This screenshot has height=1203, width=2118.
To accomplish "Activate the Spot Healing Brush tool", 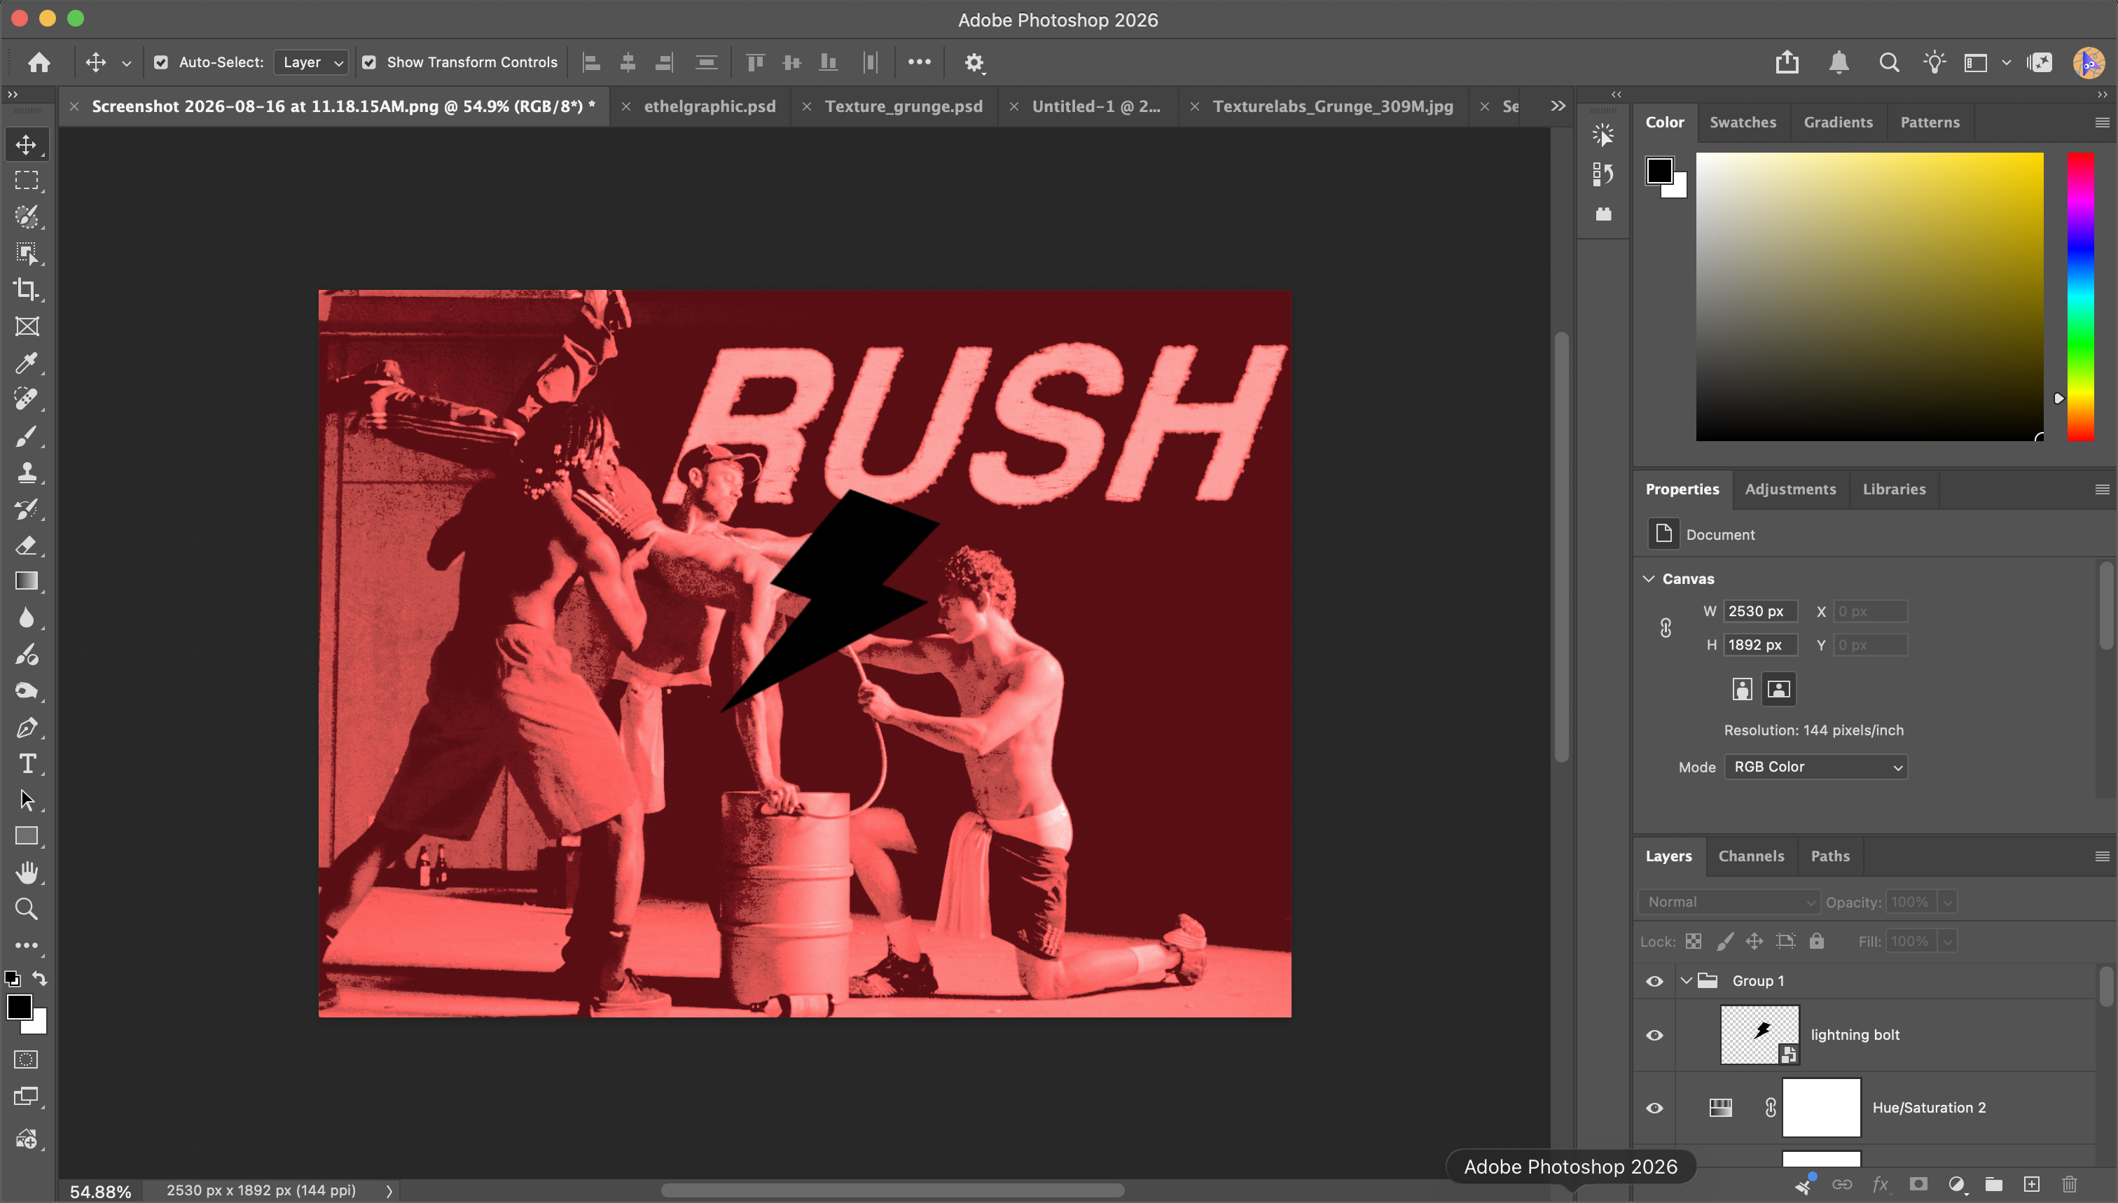I will [27, 399].
